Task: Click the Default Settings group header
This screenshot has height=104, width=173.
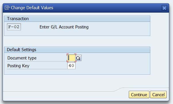Action: point(77,50)
